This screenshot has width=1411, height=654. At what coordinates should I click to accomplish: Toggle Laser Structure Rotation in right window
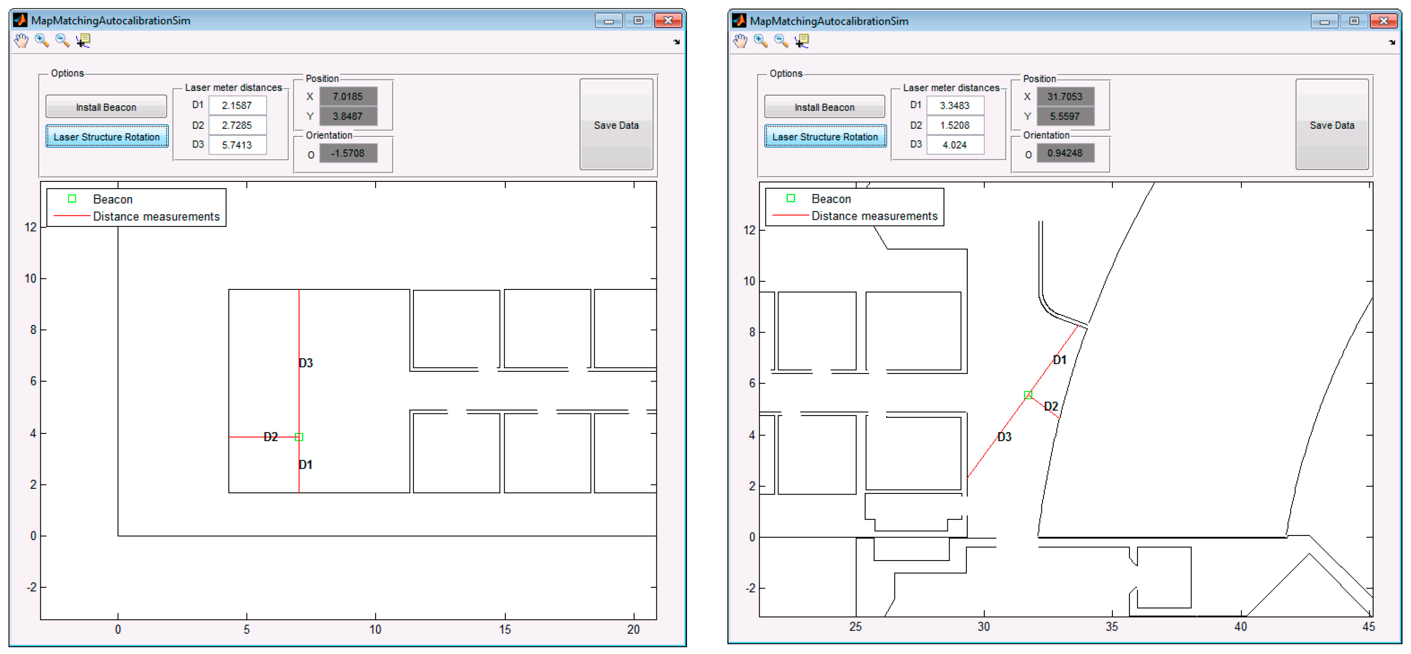pos(825,137)
